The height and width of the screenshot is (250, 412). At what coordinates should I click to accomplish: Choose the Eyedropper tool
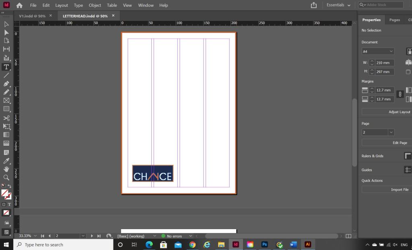tap(6, 161)
